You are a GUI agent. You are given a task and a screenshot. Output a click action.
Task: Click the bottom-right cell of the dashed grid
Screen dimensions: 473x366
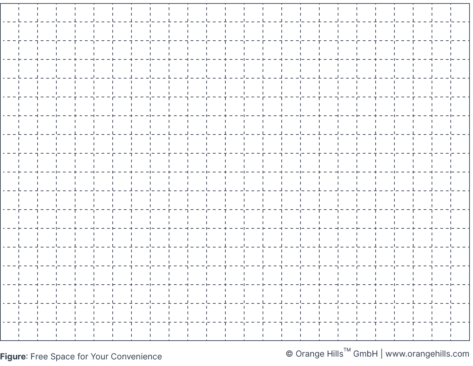coord(460,331)
